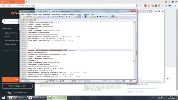This screenshot has height=100, width=178.
Task: Toggle show all characters toolbar button
Action: (x=83, y=17)
